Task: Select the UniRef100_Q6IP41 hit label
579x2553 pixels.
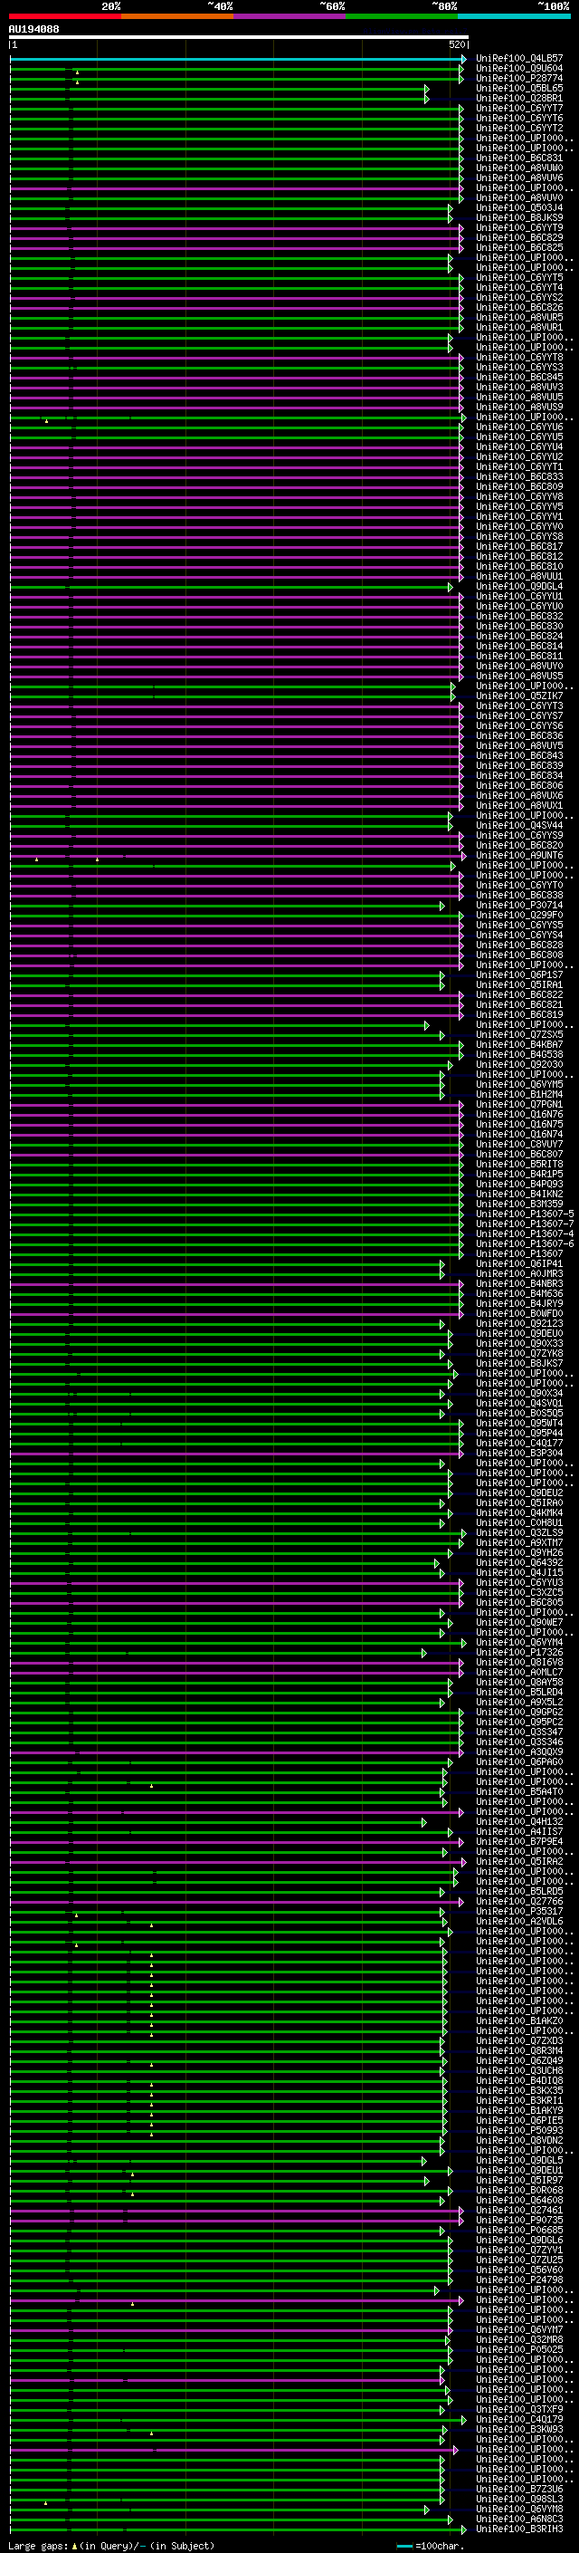Action: point(519,1264)
